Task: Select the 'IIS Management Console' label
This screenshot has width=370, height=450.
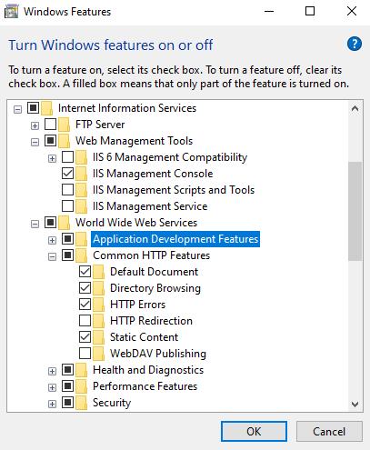Action: click(153, 174)
